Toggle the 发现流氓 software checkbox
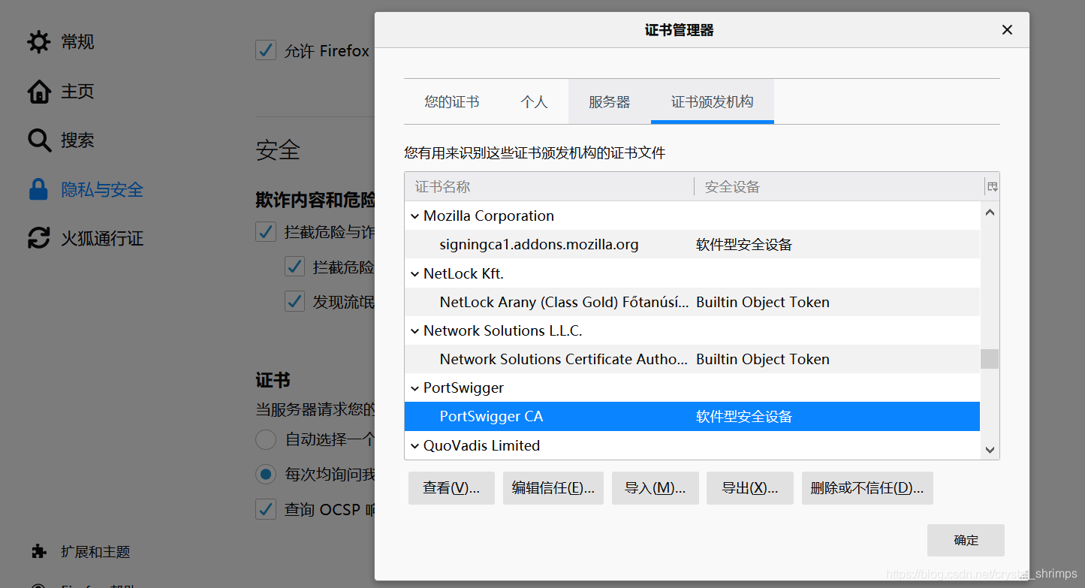Image resolution: width=1085 pixels, height=588 pixels. point(294,302)
